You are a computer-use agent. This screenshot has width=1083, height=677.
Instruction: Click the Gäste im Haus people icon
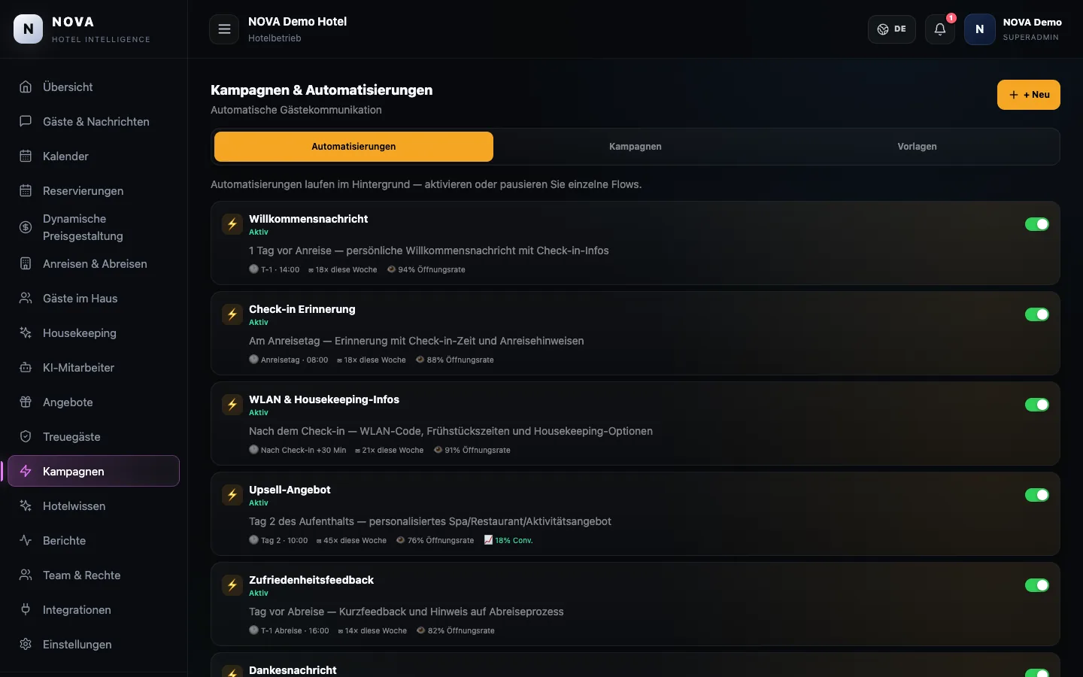tap(26, 298)
